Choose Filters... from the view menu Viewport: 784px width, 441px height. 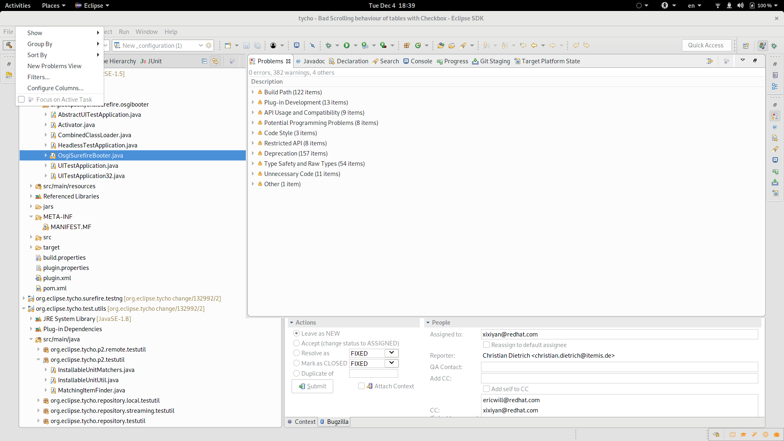pos(60,77)
